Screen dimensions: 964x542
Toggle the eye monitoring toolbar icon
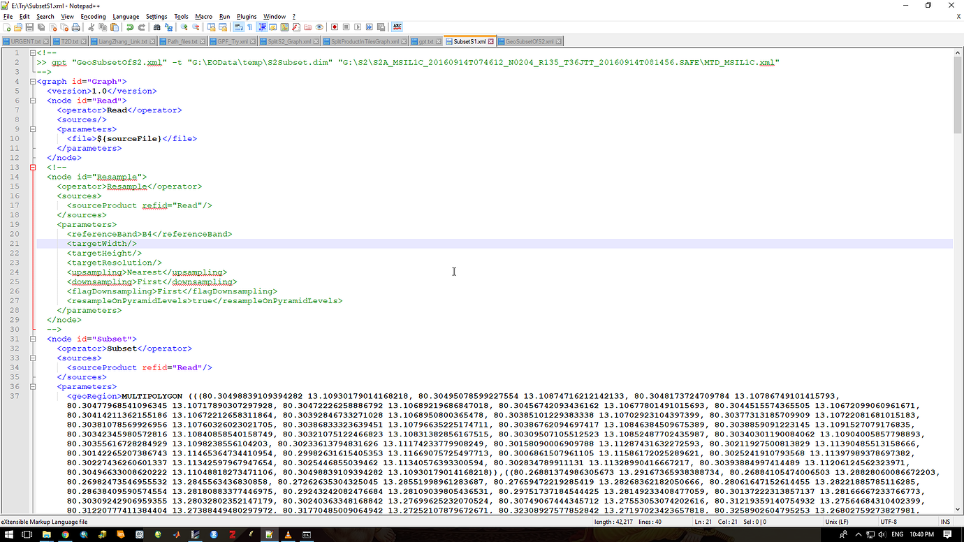(319, 27)
